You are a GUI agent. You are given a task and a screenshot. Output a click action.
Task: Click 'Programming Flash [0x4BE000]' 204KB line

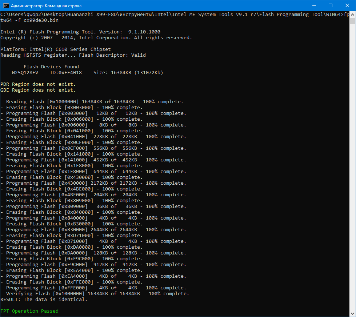93,195
